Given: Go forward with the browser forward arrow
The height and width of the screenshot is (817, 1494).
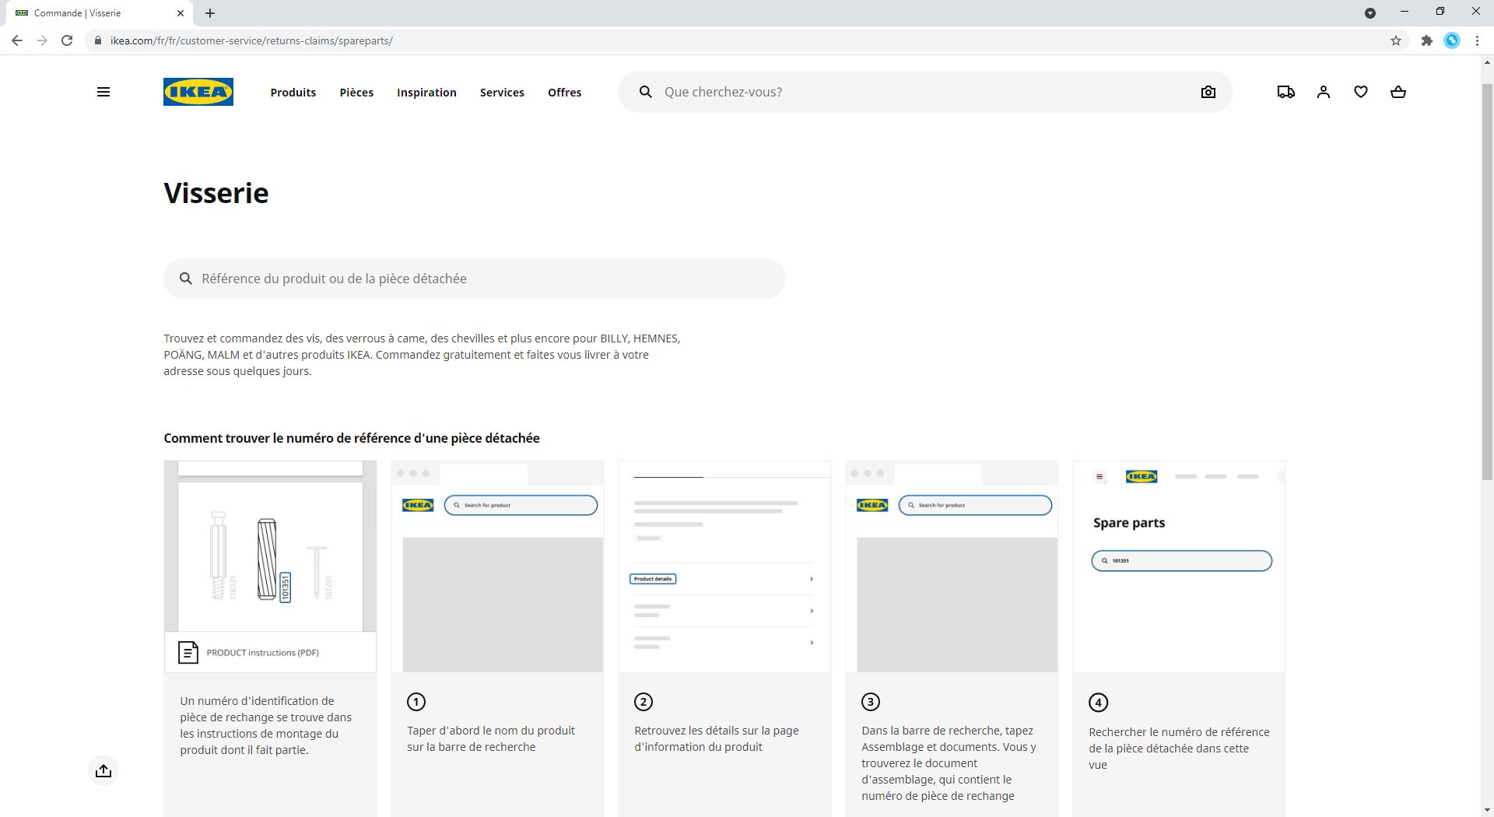Looking at the screenshot, I should 42,40.
